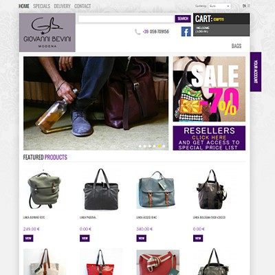Open the Facebook page icon
This screenshot has width=275, height=275.
(186, 32)
